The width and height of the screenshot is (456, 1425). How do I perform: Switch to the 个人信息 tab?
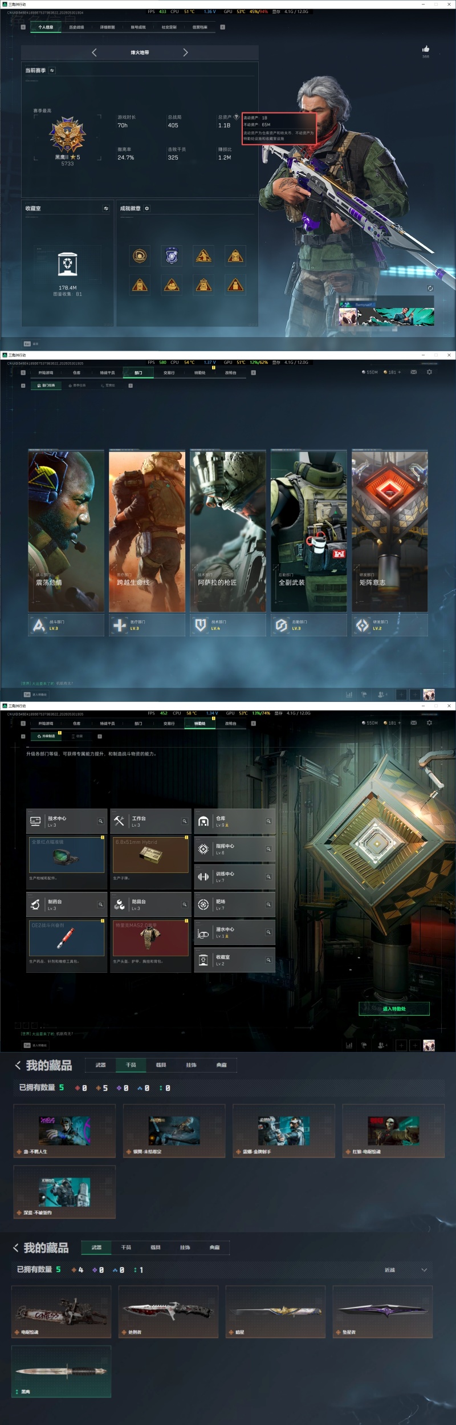46,27
